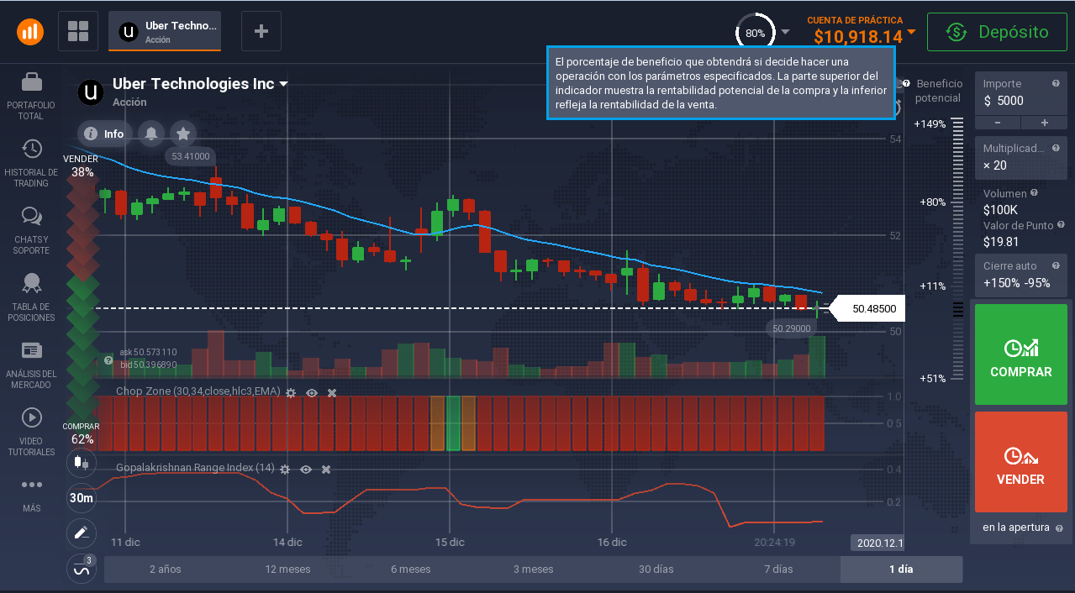
Task: Click the help icon next to Multiplicador
Action: pos(1056,148)
